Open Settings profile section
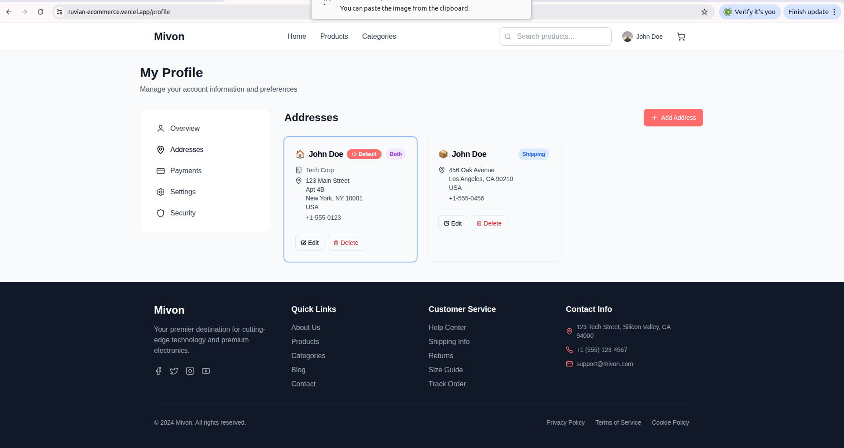This screenshot has width=844, height=448. click(x=205, y=192)
